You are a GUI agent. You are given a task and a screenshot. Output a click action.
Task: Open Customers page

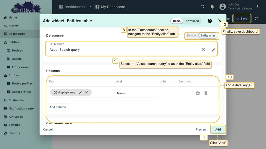tap(16, 100)
